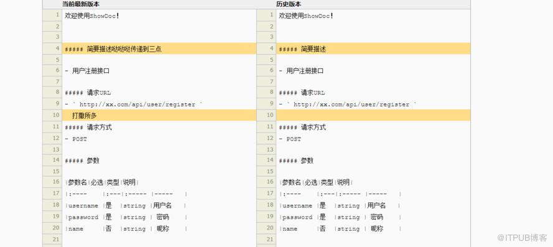Image resolution: width=553 pixels, height=247 pixels.
Task: Click the POST line in history pane
Action: 290,139
